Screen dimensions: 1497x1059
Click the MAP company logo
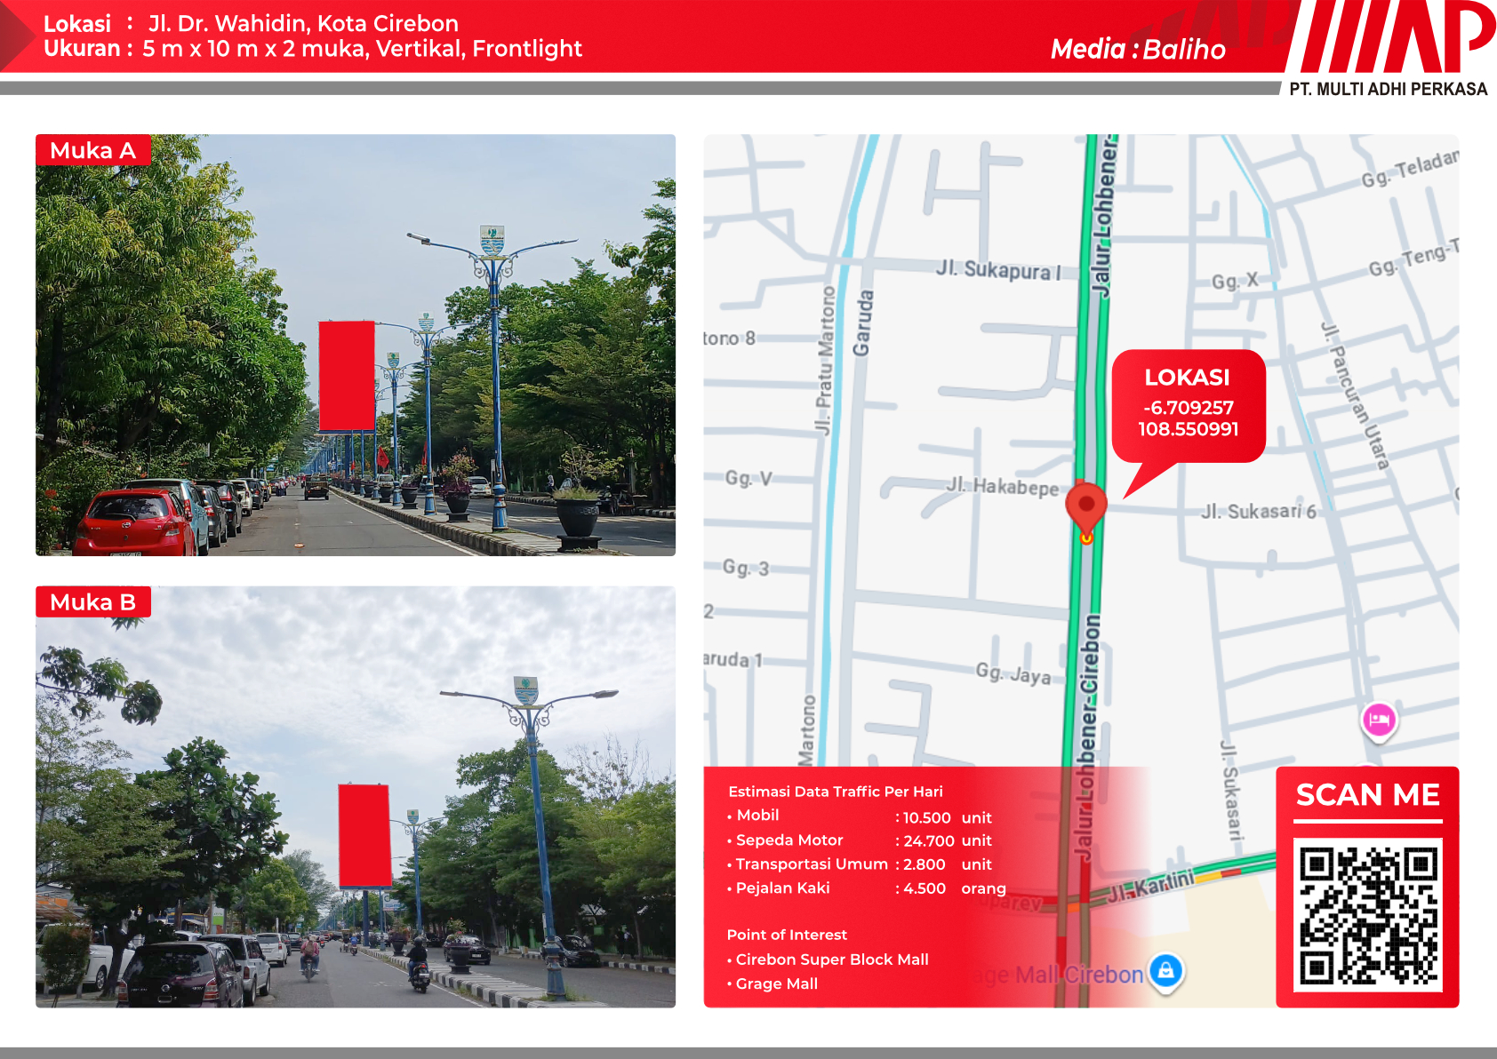pyautogui.click(x=1391, y=36)
